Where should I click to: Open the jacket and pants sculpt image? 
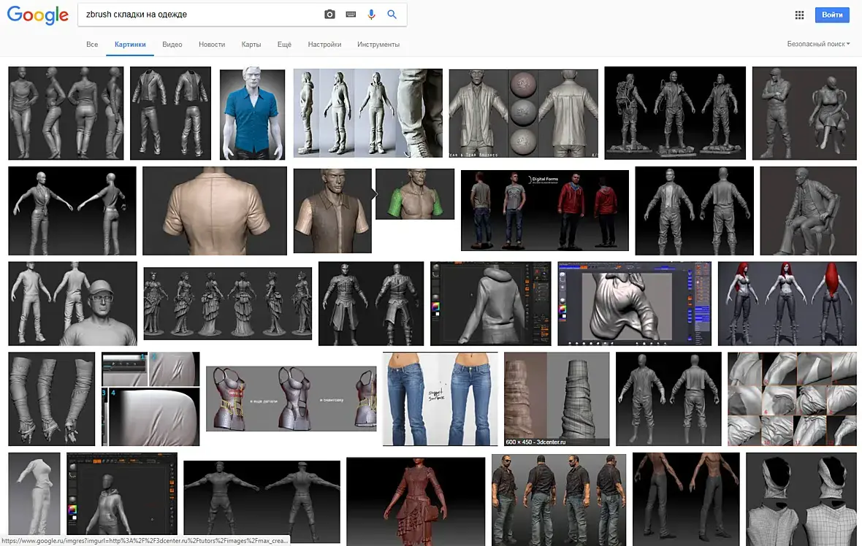(x=170, y=113)
